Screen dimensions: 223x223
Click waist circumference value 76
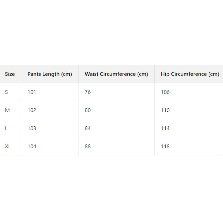[x=88, y=92]
